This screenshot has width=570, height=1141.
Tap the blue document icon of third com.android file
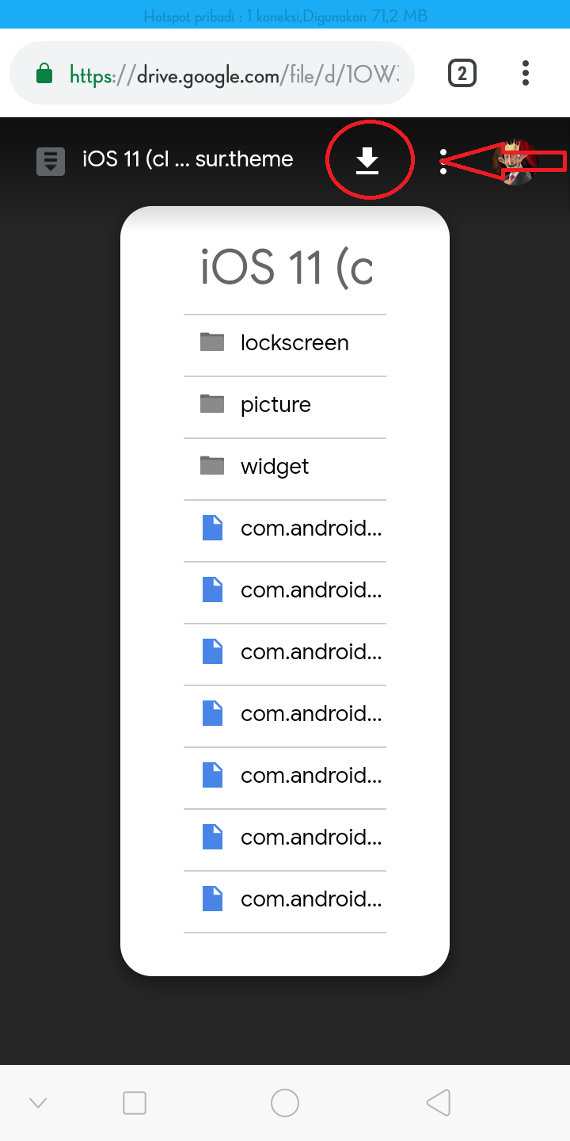[x=212, y=651]
